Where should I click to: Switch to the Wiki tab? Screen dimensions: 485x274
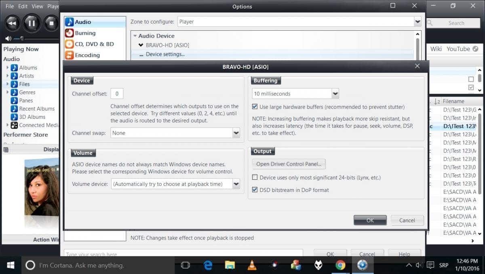(x=436, y=49)
